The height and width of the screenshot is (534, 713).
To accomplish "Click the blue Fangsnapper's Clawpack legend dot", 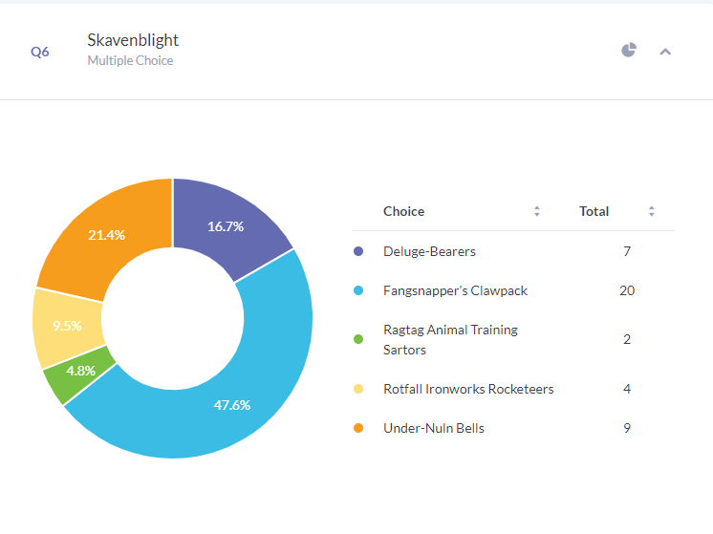I will pos(358,290).
